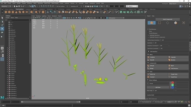Collapse the Move Settings section
191x107 pixels.
148,80
